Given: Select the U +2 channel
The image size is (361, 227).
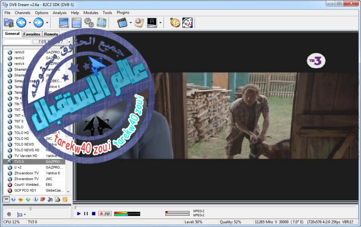Looking at the screenshot, I should pos(34,167).
